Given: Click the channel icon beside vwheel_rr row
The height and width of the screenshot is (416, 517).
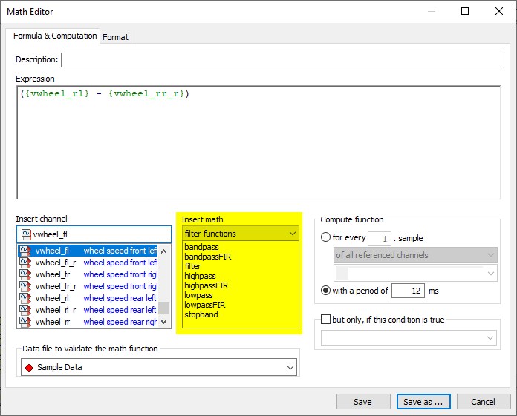Looking at the screenshot, I should click(x=25, y=322).
